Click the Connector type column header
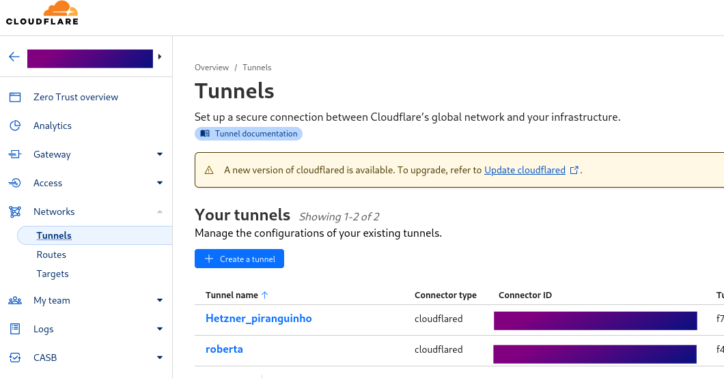 point(445,295)
